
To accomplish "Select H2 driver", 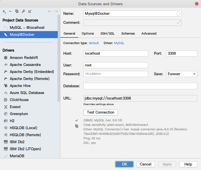I will click(29, 121).
